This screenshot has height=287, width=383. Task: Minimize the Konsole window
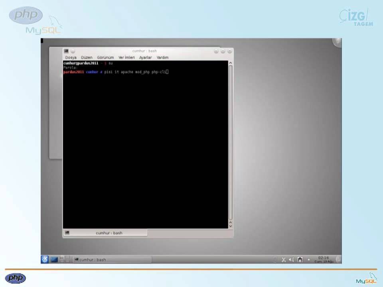click(216, 51)
